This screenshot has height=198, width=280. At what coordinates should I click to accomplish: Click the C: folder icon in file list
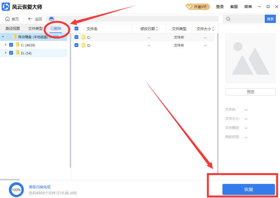click(x=83, y=37)
